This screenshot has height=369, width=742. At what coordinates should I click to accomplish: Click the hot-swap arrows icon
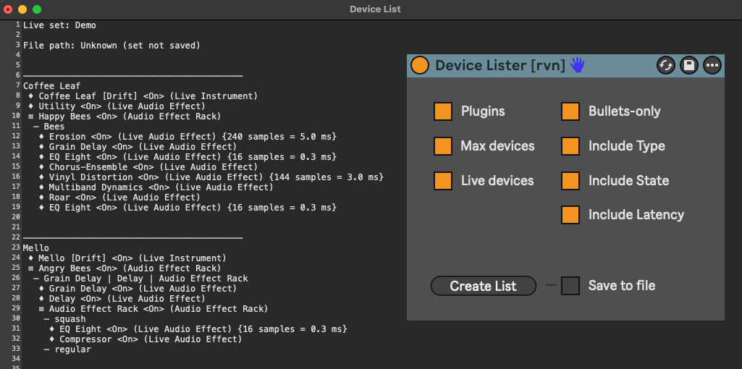pyautogui.click(x=666, y=66)
